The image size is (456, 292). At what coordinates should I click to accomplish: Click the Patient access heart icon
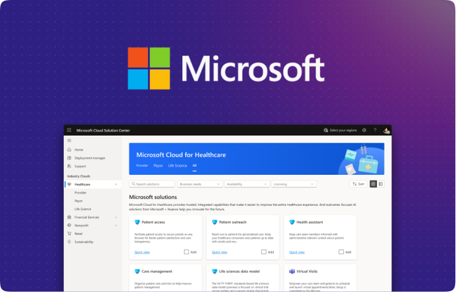[x=137, y=222]
